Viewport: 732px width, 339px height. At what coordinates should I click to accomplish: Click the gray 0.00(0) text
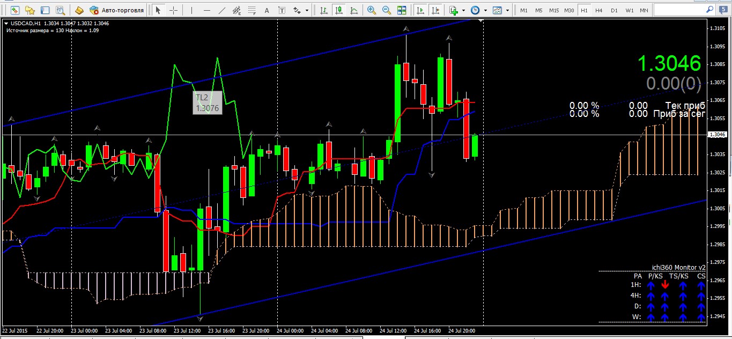[674, 83]
